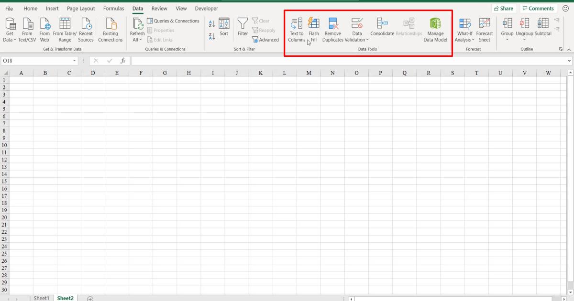Reapply the current filter
The image size is (574, 301).
pyautogui.click(x=264, y=30)
